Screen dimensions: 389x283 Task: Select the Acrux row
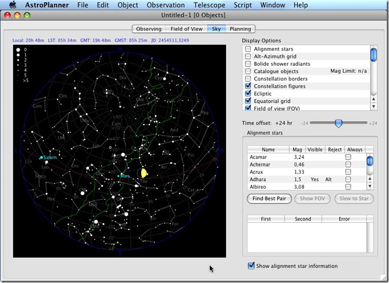coord(307,172)
